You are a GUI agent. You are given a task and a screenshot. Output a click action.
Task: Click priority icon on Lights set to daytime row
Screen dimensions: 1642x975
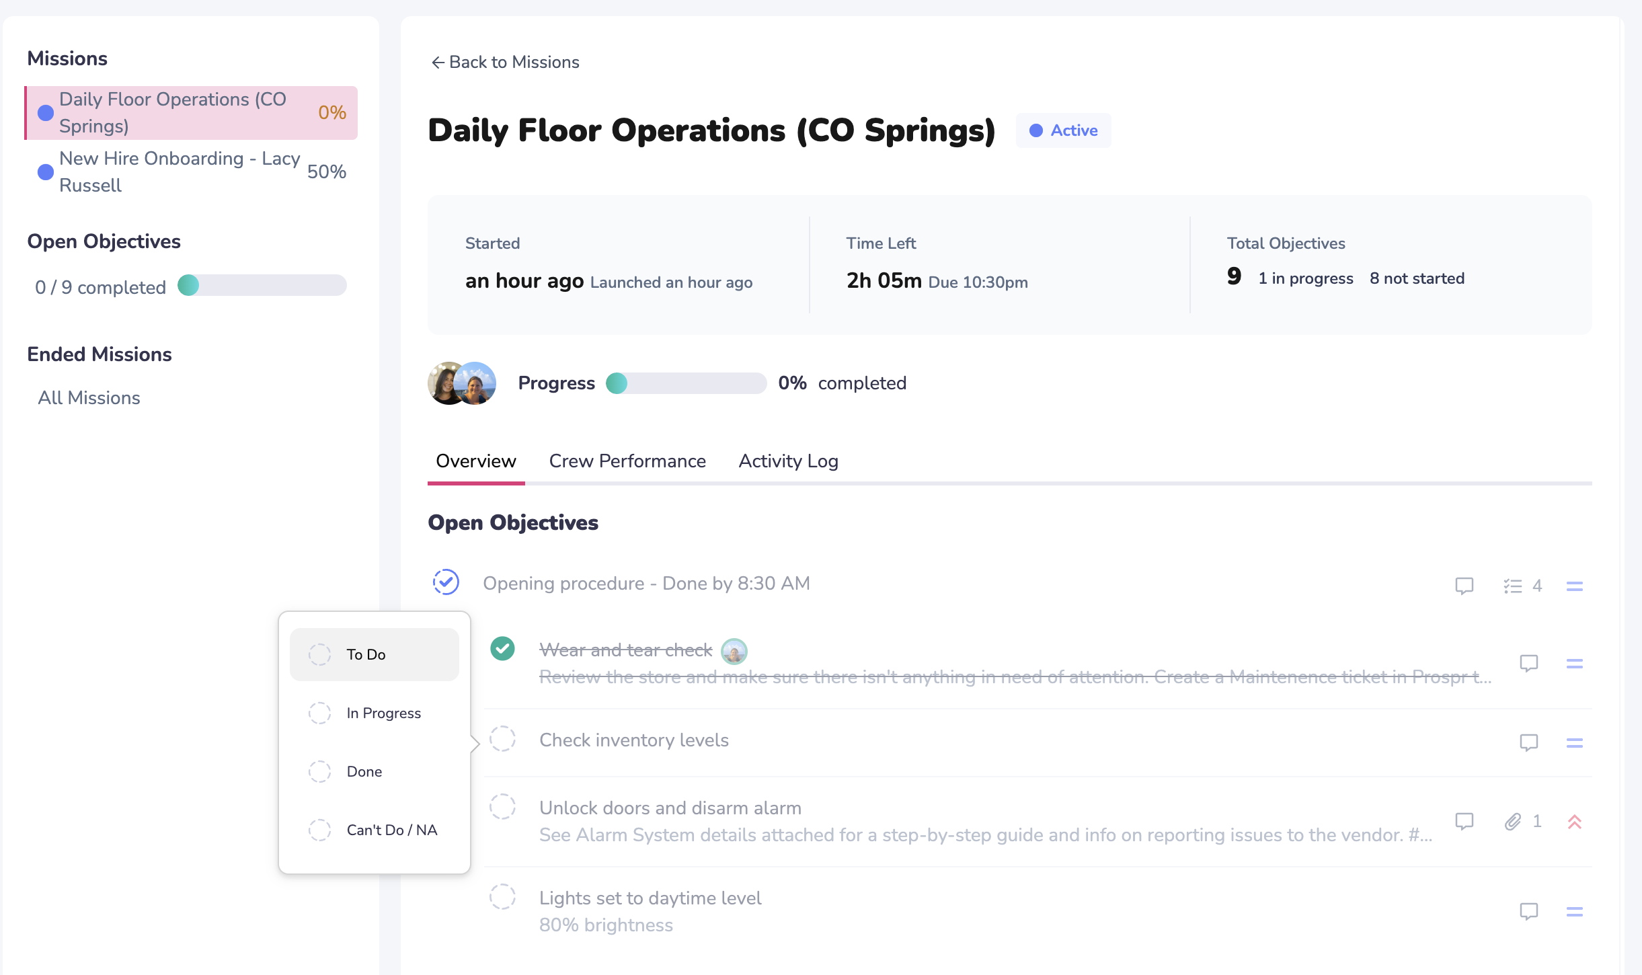point(1574,912)
